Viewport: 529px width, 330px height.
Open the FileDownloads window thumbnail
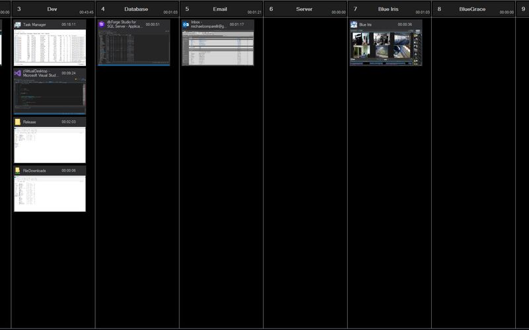pyautogui.click(x=50, y=193)
